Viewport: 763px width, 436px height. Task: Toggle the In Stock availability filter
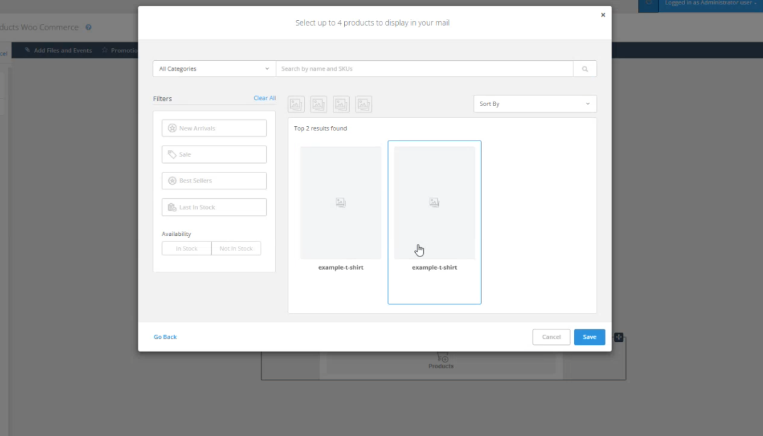point(187,248)
